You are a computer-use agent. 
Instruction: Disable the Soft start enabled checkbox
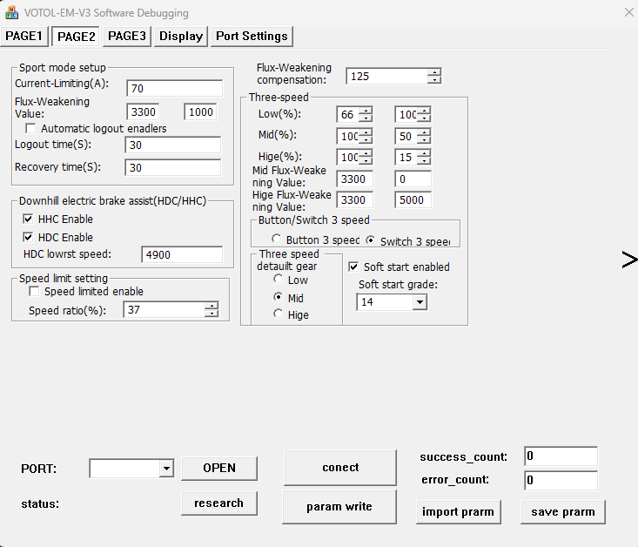tap(354, 267)
